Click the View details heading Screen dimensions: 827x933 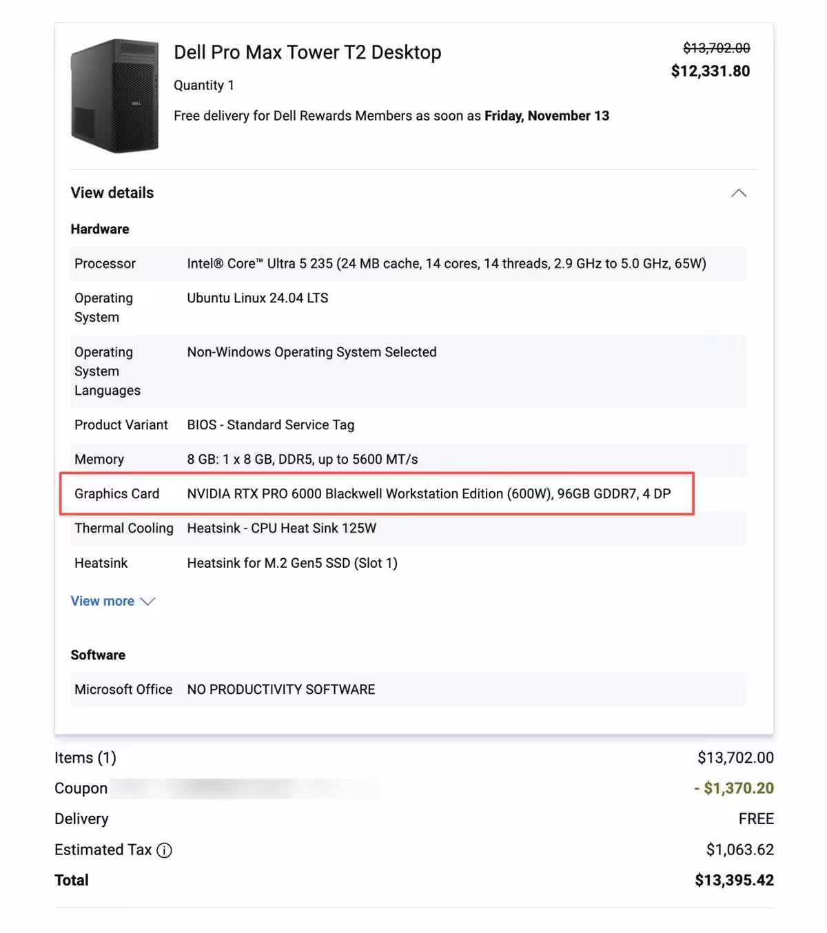pyautogui.click(x=112, y=193)
